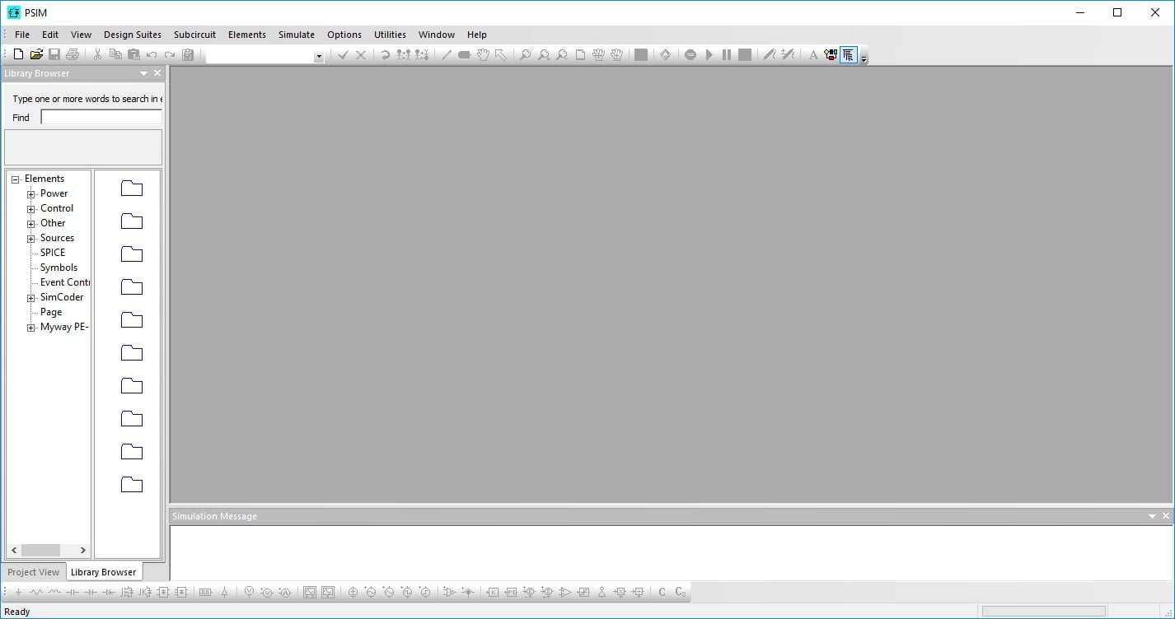Open the Elements menu
1175x619 pixels.
tap(247, 35)
